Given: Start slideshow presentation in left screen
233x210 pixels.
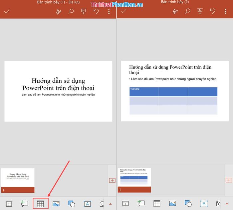Looking at the screenshot, I should (x=83, y=12).
